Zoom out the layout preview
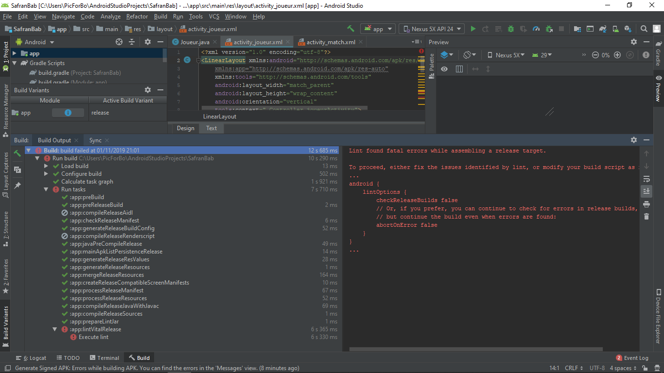This screenshot has height=373, width=664. point(595,55)
